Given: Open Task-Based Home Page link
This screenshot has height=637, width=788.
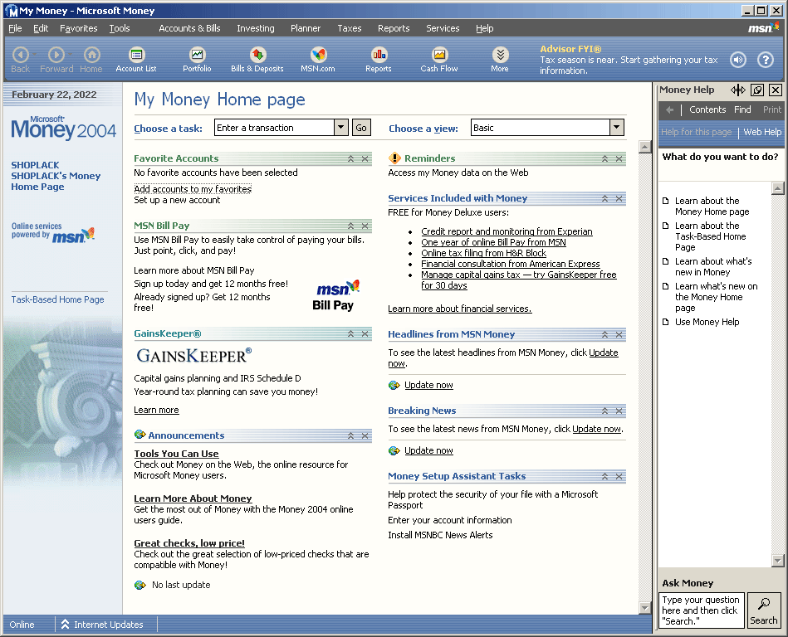Looking at the screenshot, I should click(58, 299).
